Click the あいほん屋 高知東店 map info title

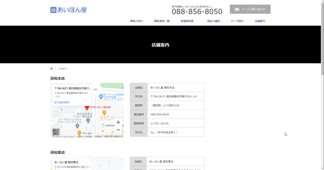pos(66,162)
